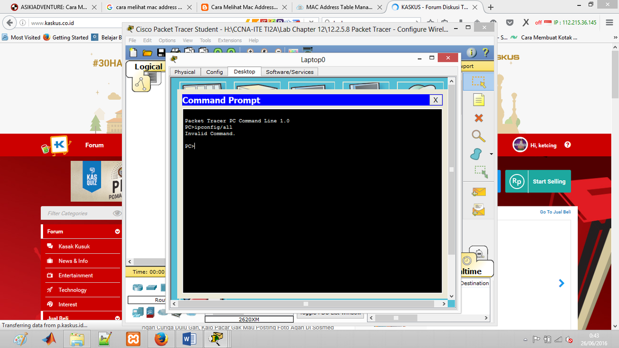
Task: Open a new browser tab with plus button
Action: tap(491, 7)
